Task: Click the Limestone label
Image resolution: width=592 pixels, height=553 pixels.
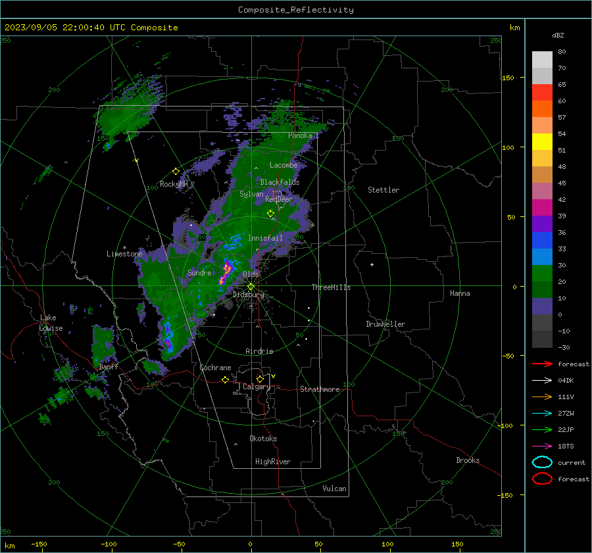Action: (x=124, y=254)
